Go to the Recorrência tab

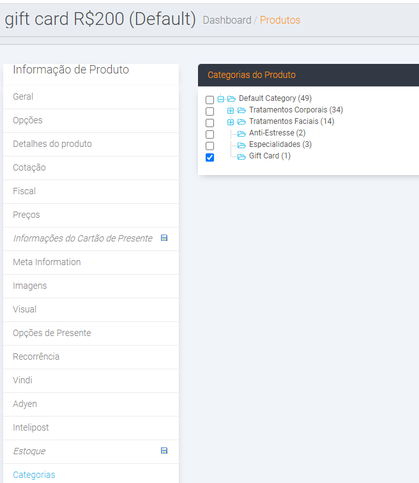click(91, 357)
